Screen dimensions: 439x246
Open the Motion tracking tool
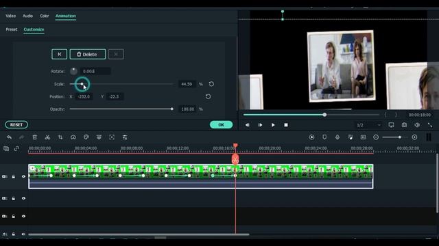pyautogui.click(x=112, y=137)
